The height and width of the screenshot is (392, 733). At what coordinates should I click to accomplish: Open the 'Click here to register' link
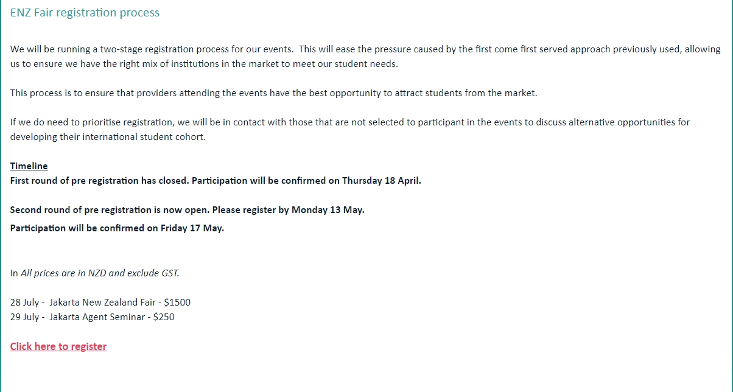click(58, 346)
